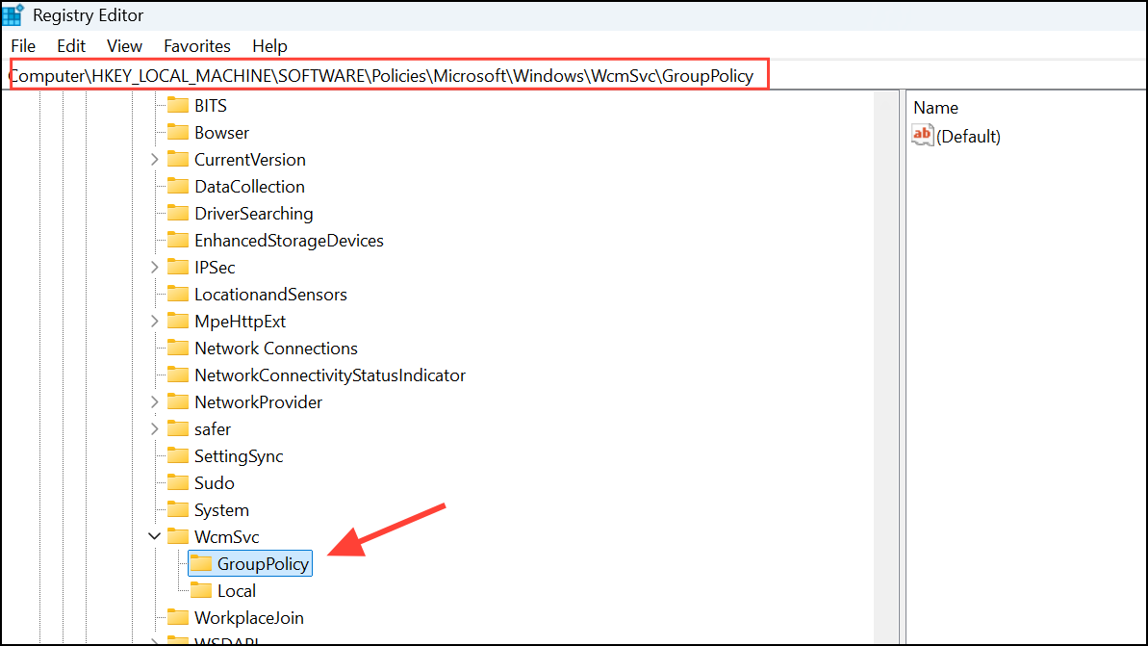Select the NetworkConnectivityStatusIndicator key label
The width and height of the screenshot is (1148, 646).
coord(329,375)
